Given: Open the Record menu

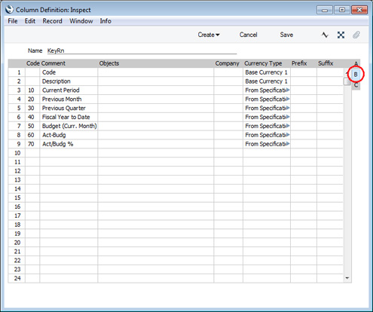Looking at the screenshot, I should (x=52, y=21).
